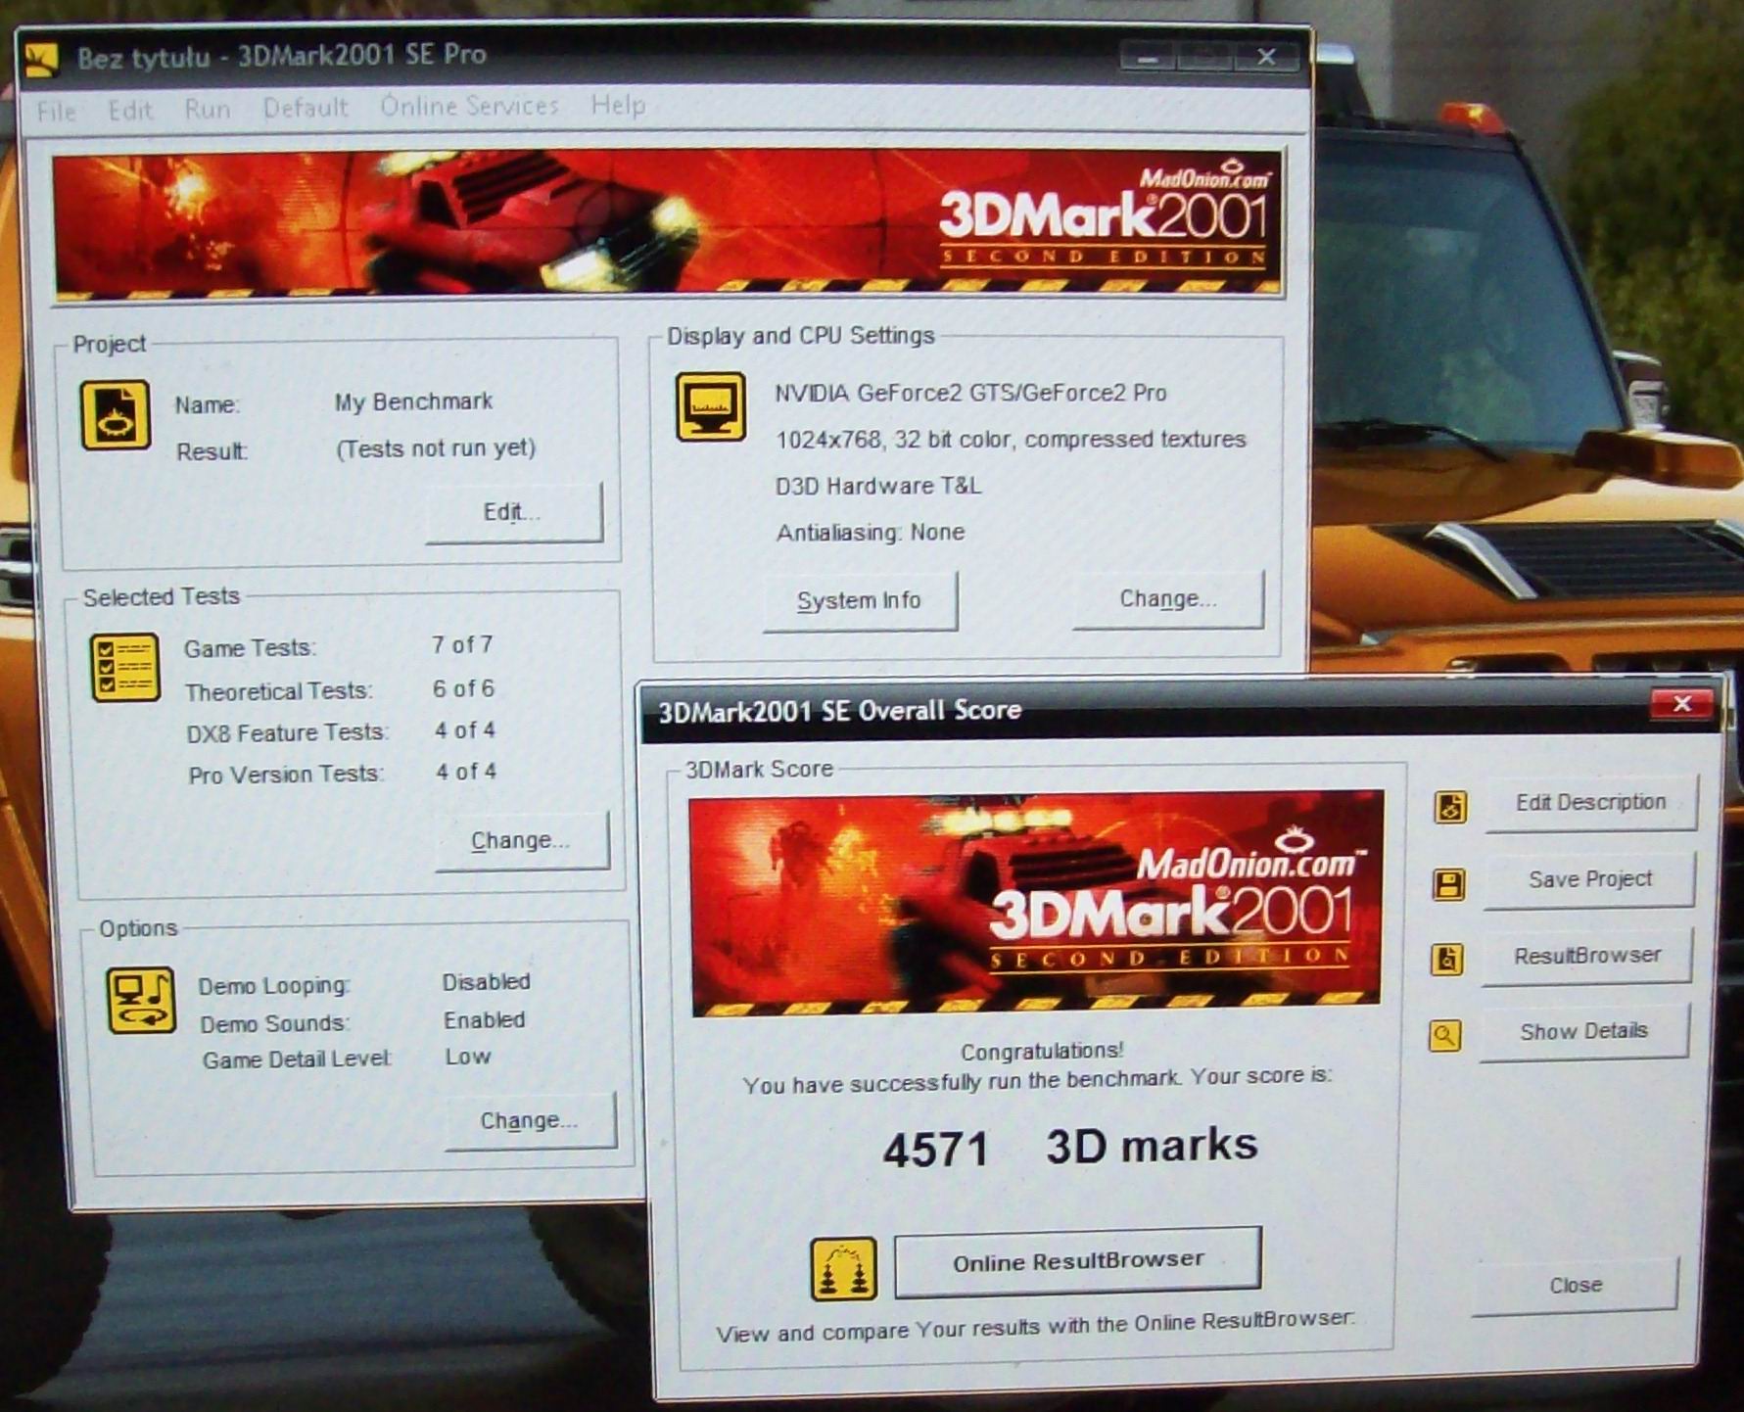Click the "My Benchmark" project name
Screen dimensions: 1744x1412
(x=413, y=401)
